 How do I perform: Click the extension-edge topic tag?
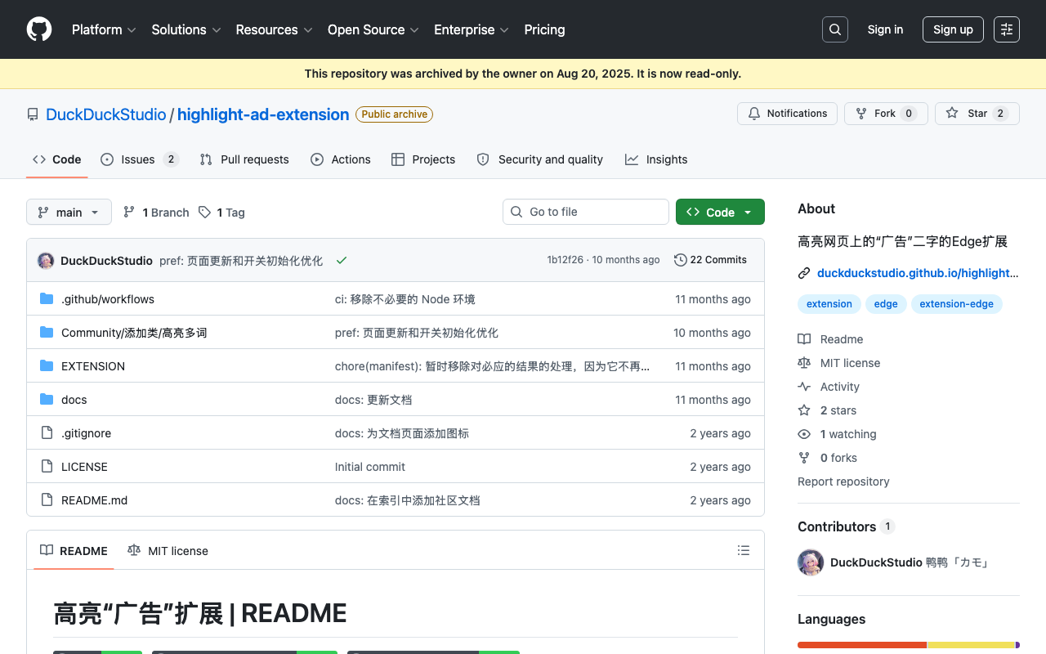click(957, 304)
